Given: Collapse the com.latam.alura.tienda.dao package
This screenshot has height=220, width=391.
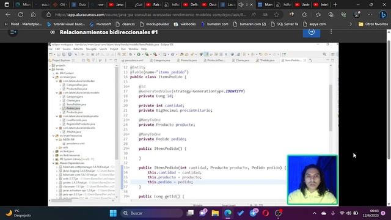Looking at the screenshot, I should tap(57, 81).
